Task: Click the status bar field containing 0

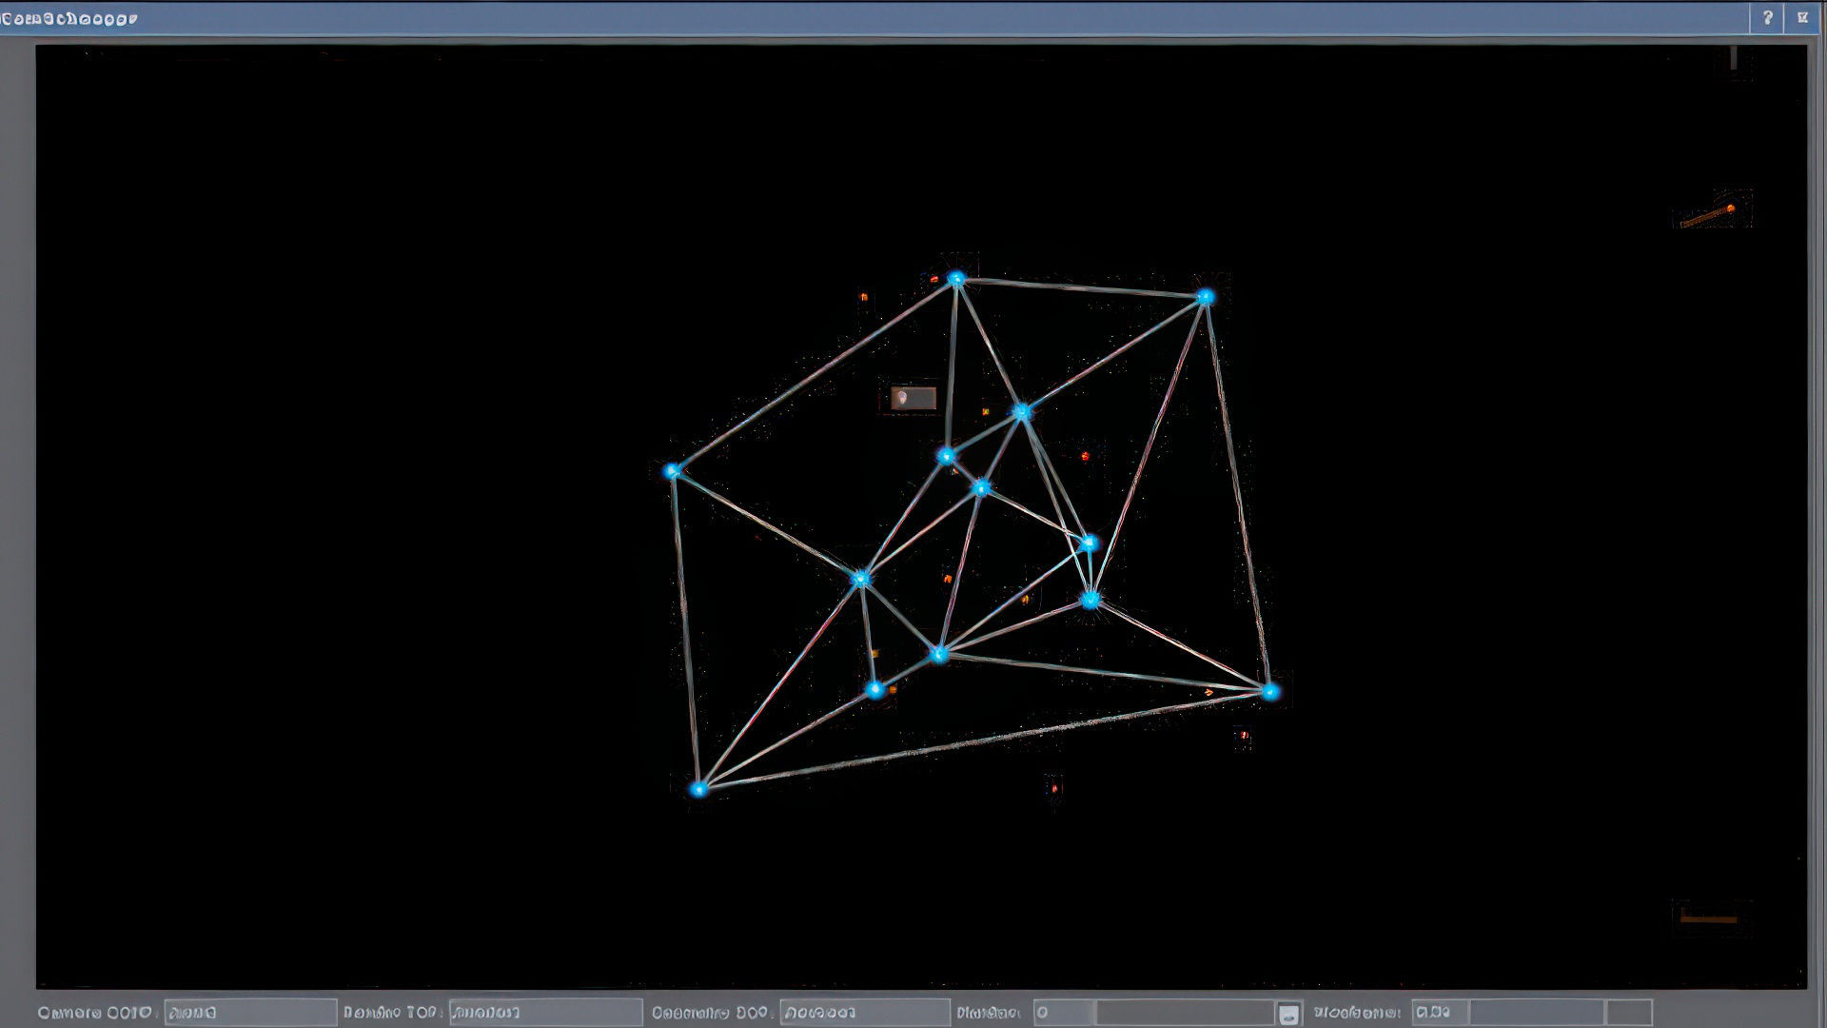Action: click(x=1062, y=1013)
